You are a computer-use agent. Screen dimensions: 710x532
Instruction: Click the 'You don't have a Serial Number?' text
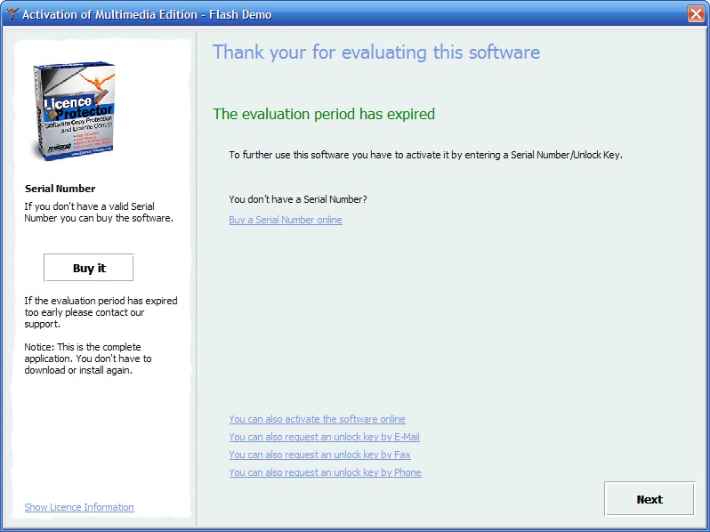(x=297, y=199)
